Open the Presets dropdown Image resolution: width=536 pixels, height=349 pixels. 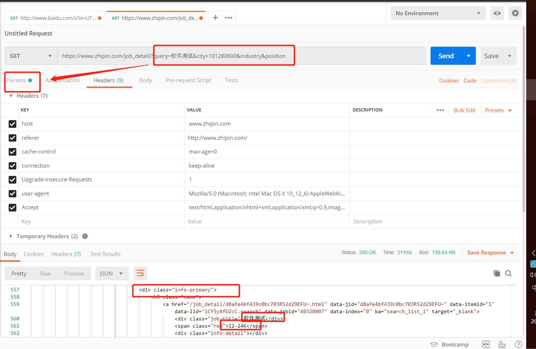click(x=498, y=110)
